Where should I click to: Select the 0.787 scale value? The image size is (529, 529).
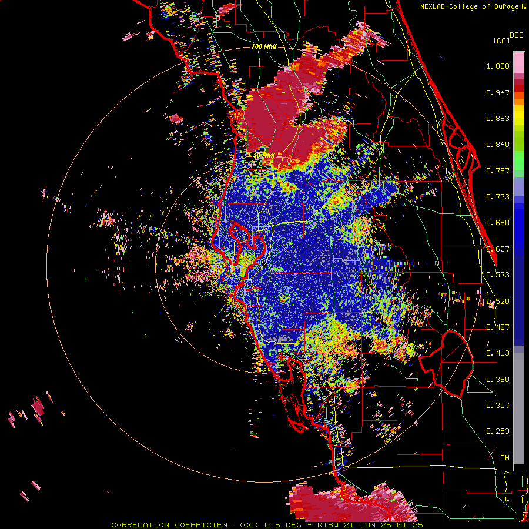(x=498, y=170)
